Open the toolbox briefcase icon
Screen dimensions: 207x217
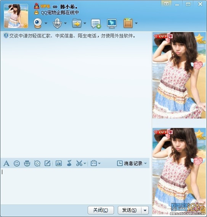[94, 163]
